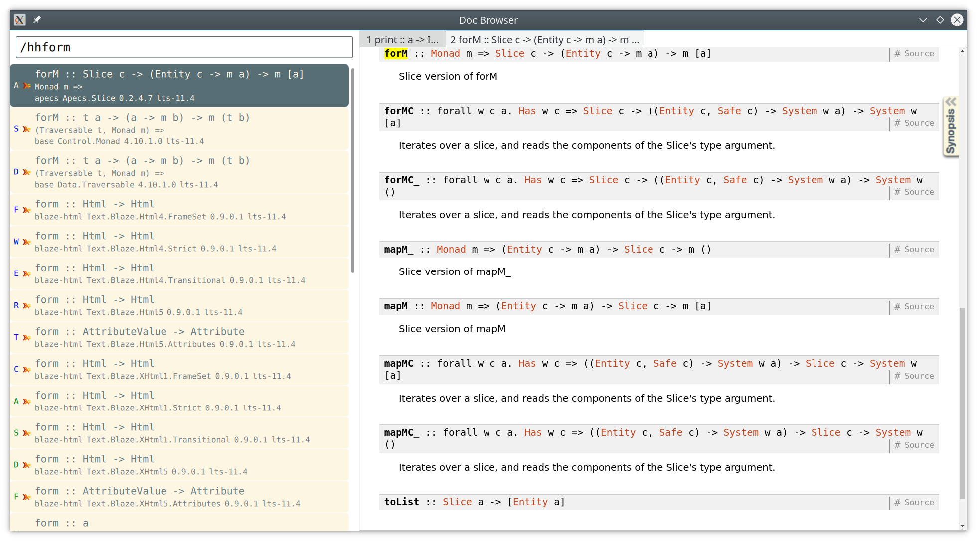Click the lambda icon on the Html4.Strict form row

click(27, 242)
